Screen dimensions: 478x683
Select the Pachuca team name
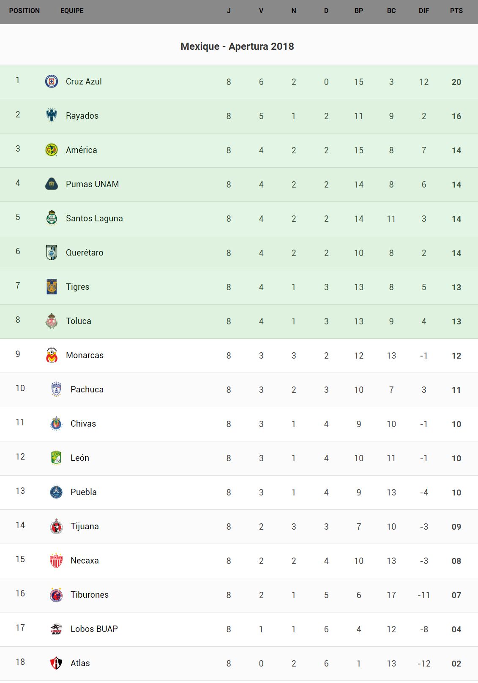click(87, 389)
